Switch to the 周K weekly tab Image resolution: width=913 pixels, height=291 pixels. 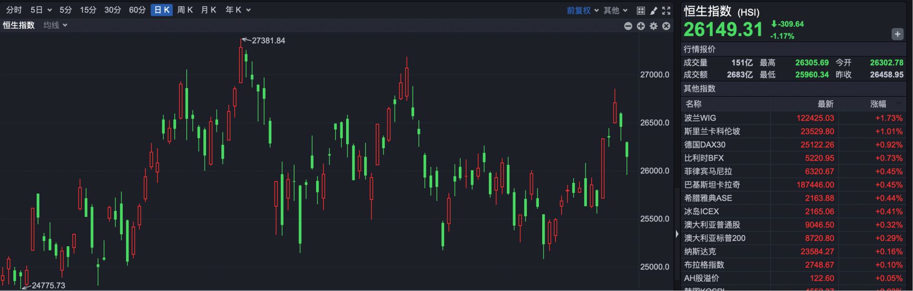point(185,10)
